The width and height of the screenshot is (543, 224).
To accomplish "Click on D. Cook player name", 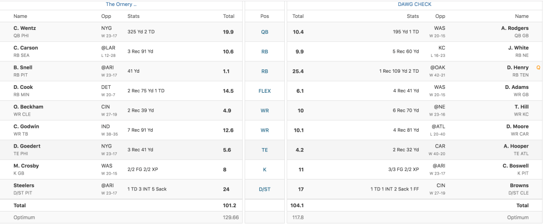I will coord(23,87).
